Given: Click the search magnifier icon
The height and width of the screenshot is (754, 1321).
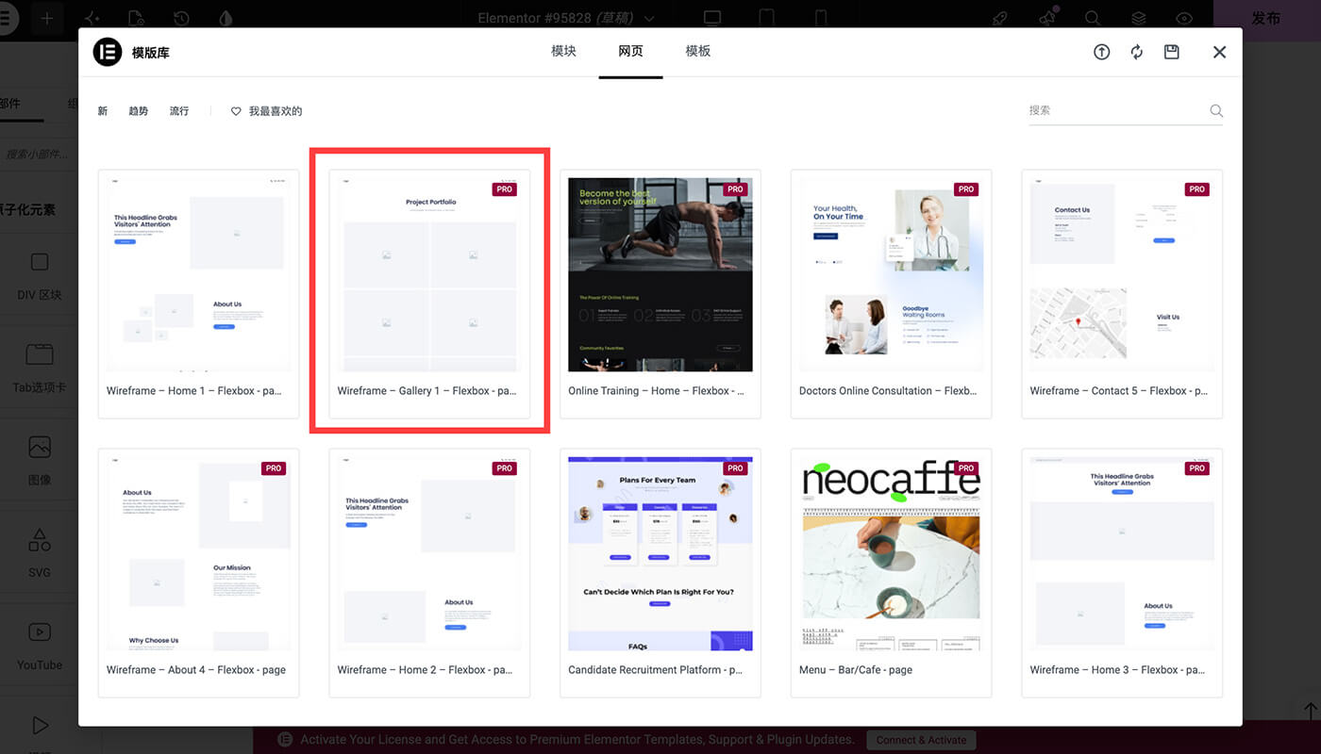Looking at the screenshot, I should 1216,111.
